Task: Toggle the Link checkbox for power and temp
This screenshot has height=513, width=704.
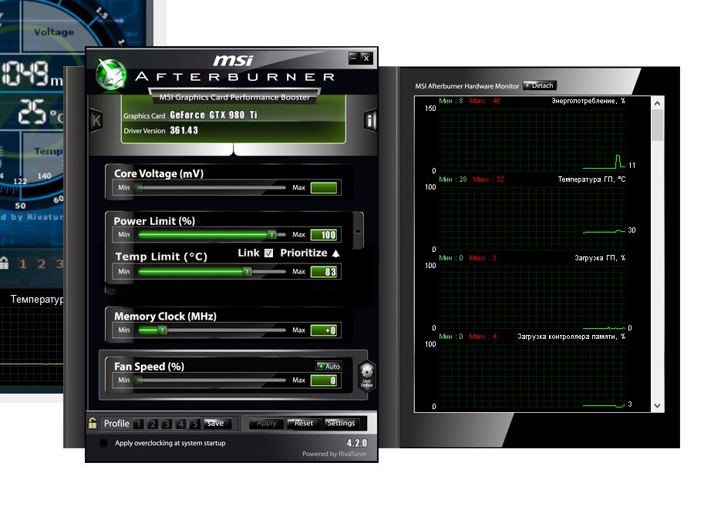Action: click(x=268, y=253)
